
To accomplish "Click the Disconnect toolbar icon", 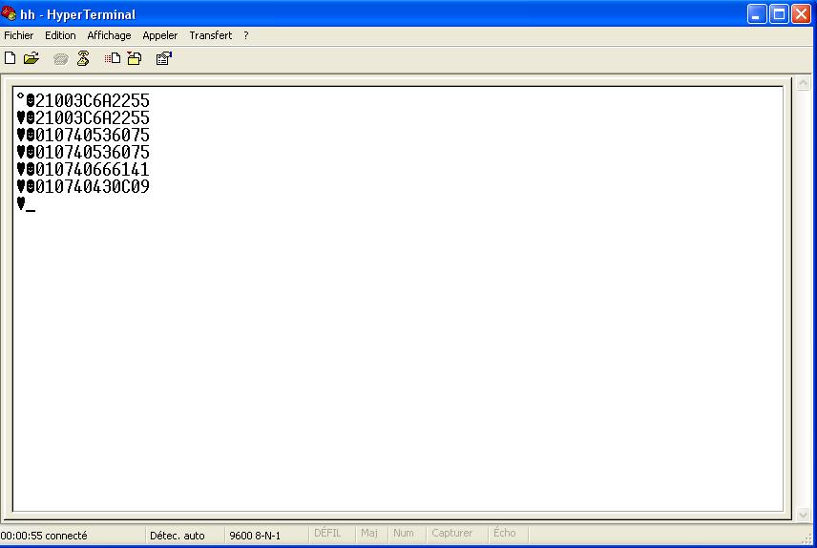I will pos(83,58).
